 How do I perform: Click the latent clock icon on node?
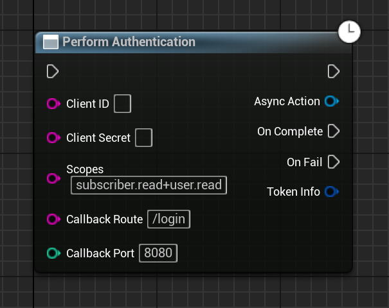(349, 31)
